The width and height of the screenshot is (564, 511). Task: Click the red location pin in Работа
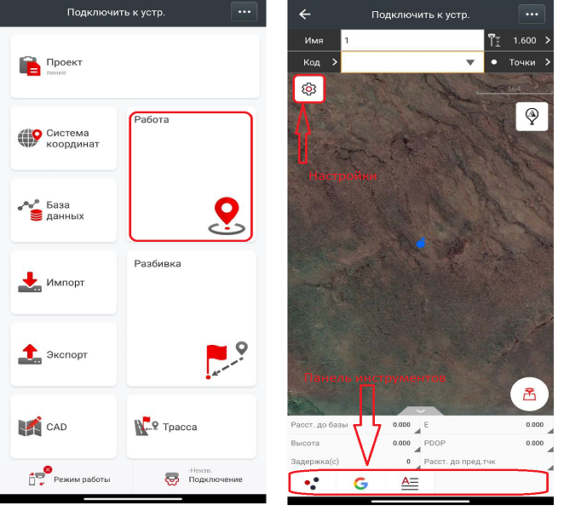(227, 215)
